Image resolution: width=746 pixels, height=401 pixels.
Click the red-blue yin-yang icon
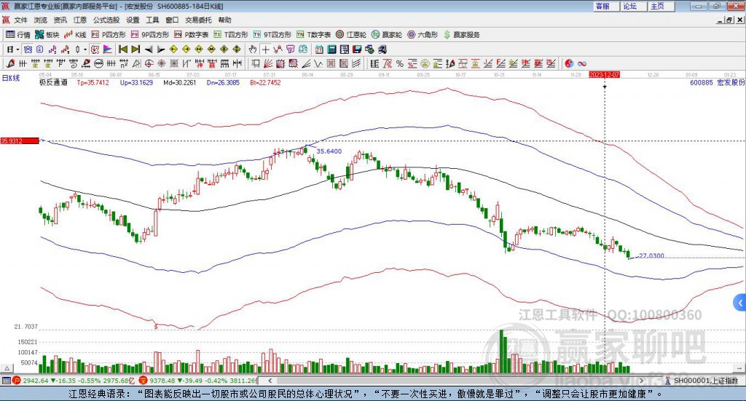tap(569, 63)
